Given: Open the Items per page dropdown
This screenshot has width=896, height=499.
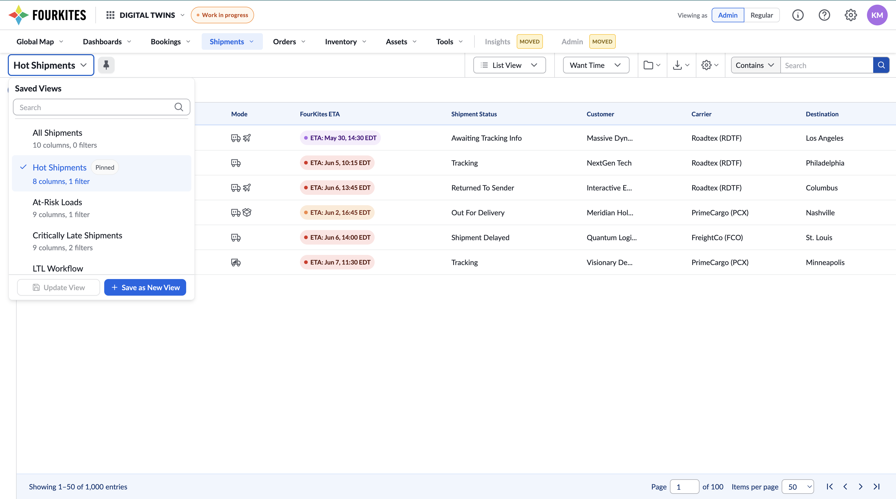Looking at the screenshot, I should point(797,487).
